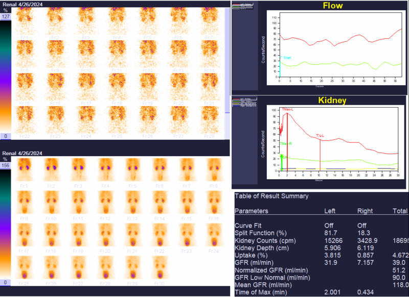Select dynamic frame Fr:16 in the lower panel
Viewport: 409px width, 297px height.
[x=214, y=202]
